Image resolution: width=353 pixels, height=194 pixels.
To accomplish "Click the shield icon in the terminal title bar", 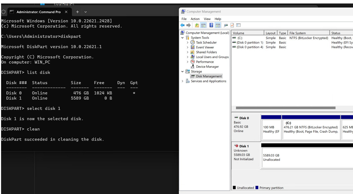I will click(3, 12).
